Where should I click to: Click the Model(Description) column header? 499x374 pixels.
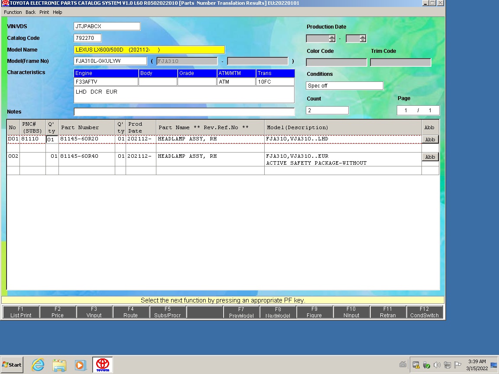click(x=343, y=127)
